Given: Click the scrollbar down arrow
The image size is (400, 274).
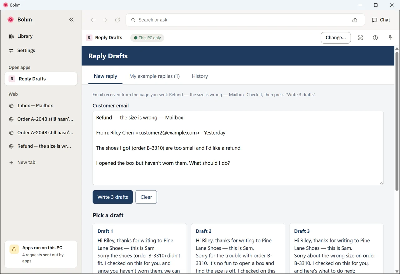Looking at the screenshot, I should [397, 272].
